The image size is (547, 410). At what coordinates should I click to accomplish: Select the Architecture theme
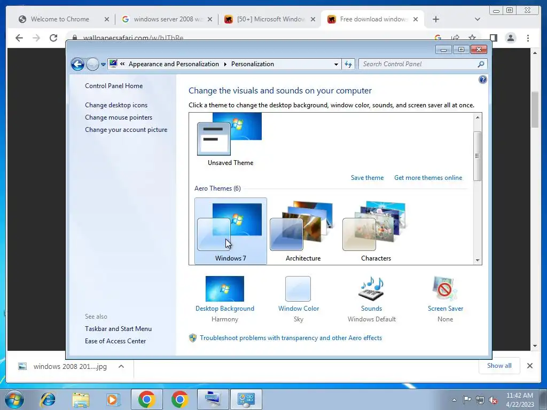(303, 231)
